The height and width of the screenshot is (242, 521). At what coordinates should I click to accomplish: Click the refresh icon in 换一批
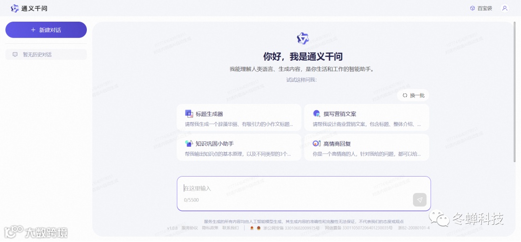[405, 95]
